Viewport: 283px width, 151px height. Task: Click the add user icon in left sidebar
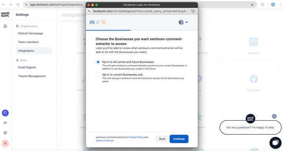tap(5, 123)
